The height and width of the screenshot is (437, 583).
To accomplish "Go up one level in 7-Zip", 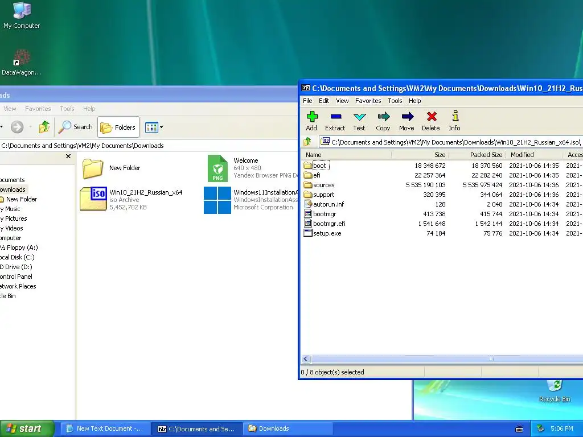I will [307, 142].
